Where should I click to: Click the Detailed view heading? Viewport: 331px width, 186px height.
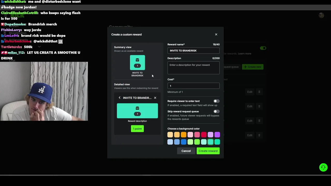point(122,84)
